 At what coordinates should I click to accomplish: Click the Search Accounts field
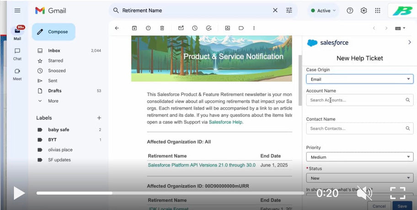click(x=359, y=100)
